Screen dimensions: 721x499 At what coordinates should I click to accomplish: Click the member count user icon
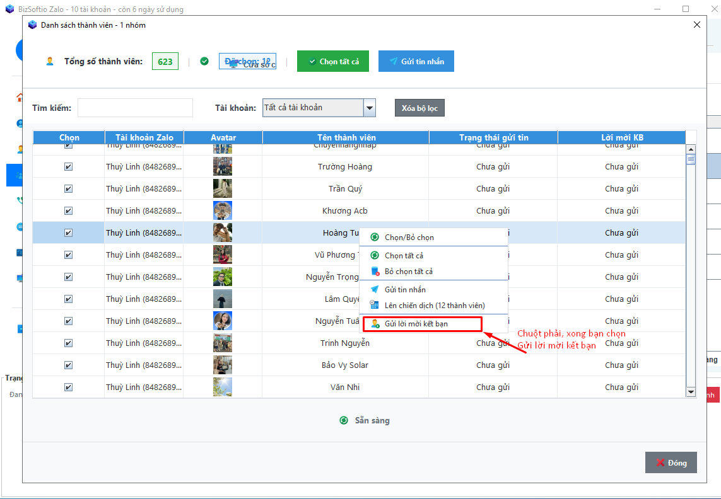50,61
